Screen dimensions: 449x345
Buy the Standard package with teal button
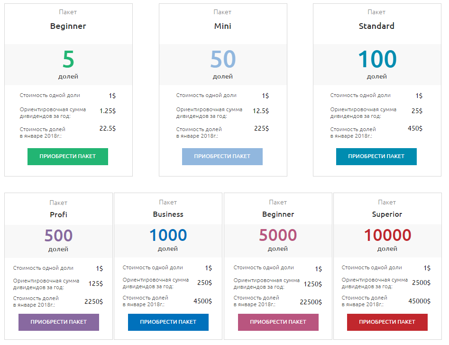coord(376,157)
